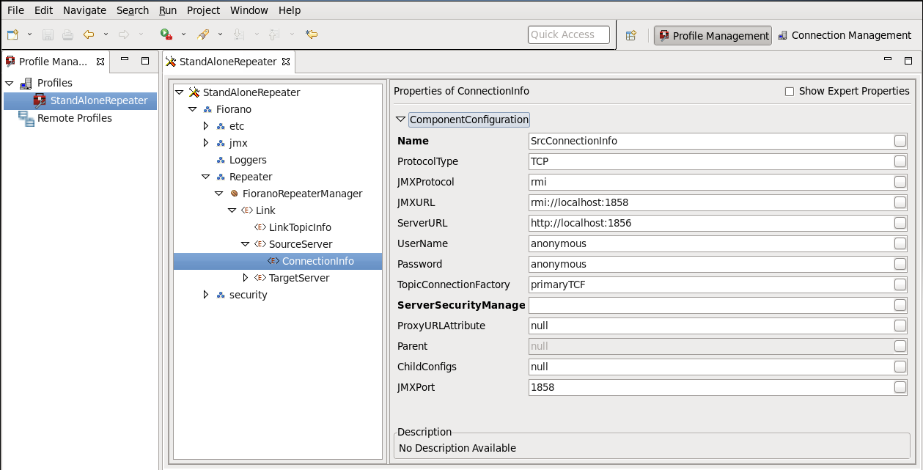The height and width of the screenshot is (470, 923).
Task: Click the Print toolbar icon
Action: [x=67, y=34]
